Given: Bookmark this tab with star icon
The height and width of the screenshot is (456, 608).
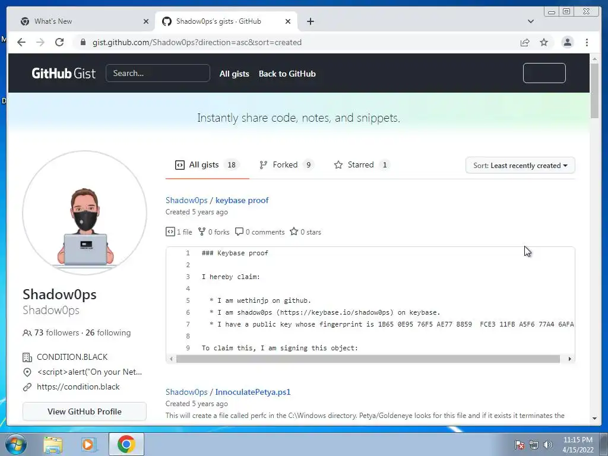Looking at the screenshot, I should point(544,42).
